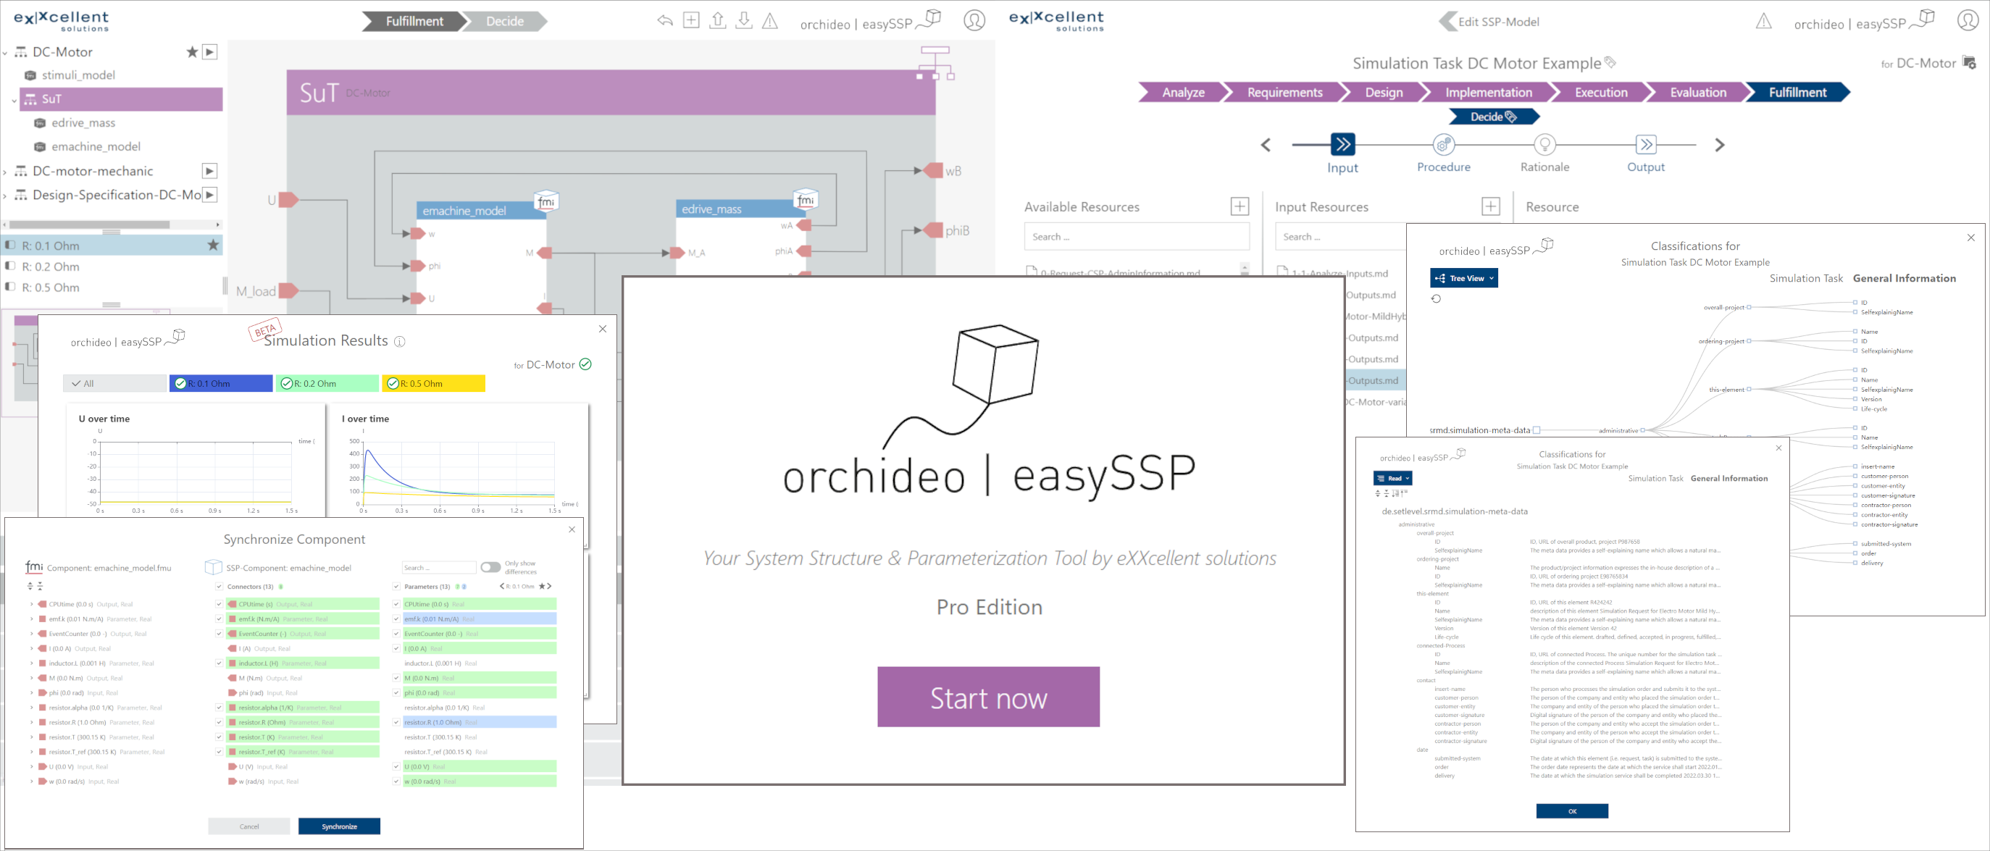Select the Requirements phase tab

(1284, 93)
